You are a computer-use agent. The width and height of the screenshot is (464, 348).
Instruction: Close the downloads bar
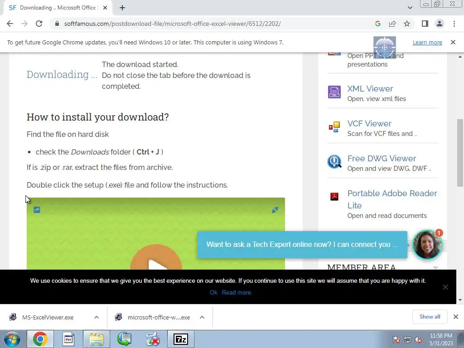(456, 317)
